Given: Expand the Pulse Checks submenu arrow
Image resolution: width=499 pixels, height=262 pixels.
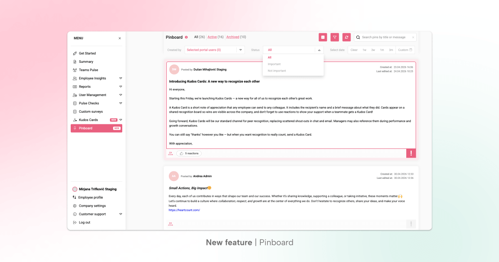Looking at the screenshot, I should click(121, 103).
